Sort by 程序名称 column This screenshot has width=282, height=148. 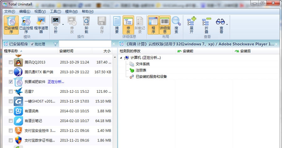click(30, 51)
